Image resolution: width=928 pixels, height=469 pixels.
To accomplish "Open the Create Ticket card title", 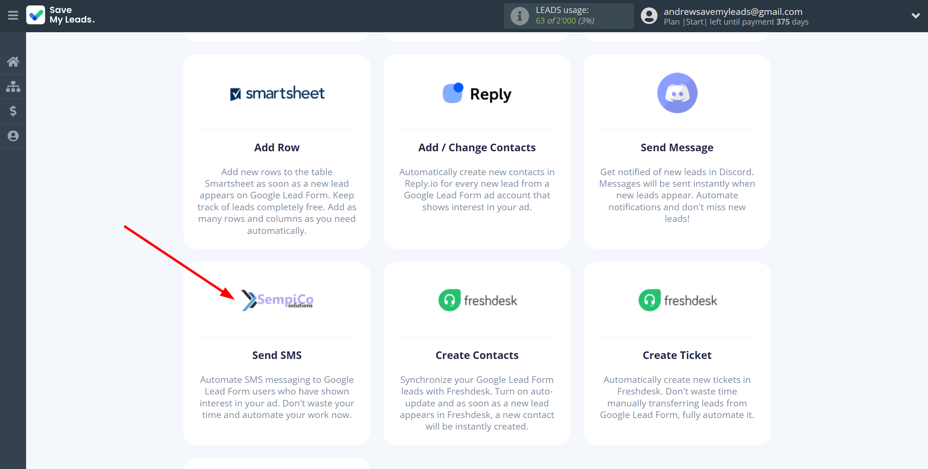I will pos(677,355).
